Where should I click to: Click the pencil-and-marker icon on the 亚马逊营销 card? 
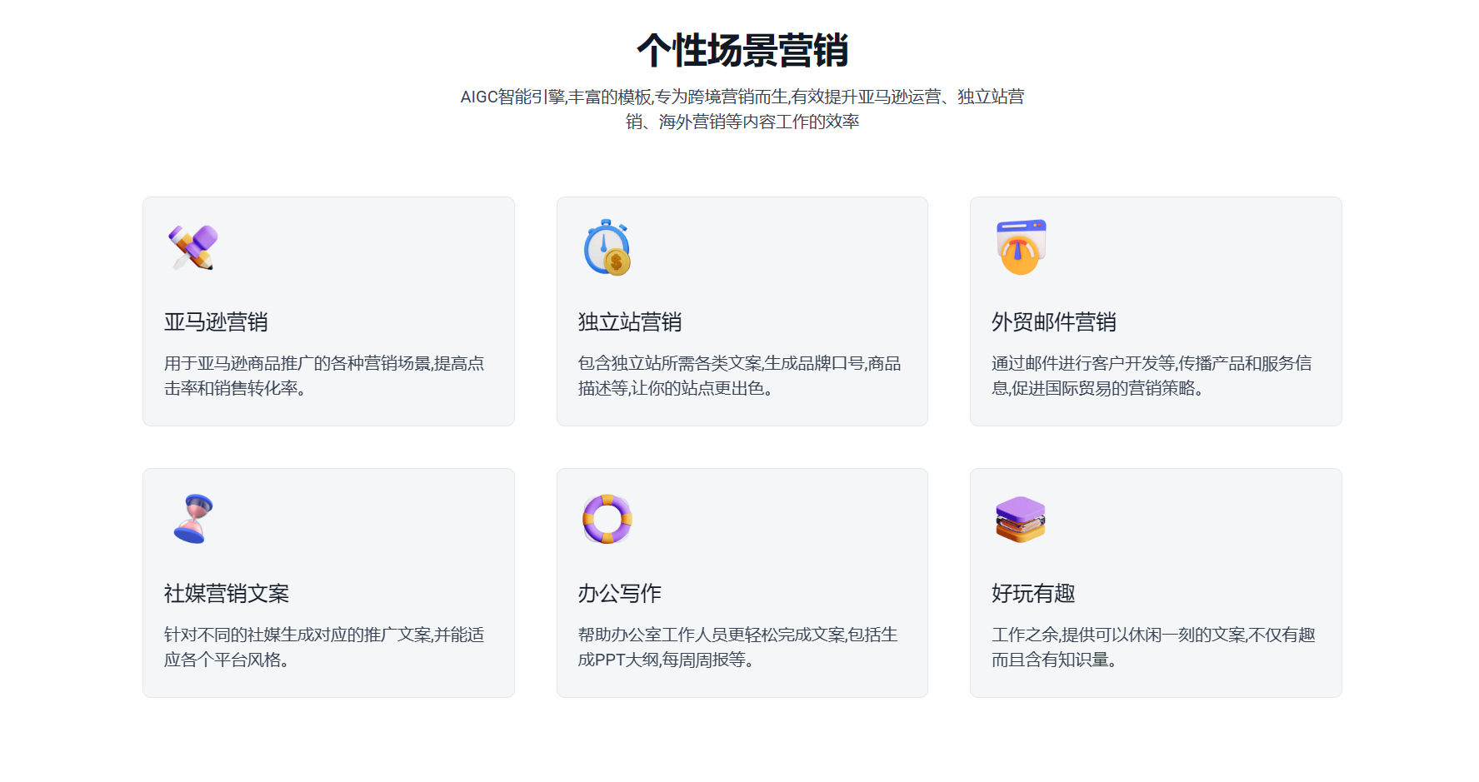[192, 247]
